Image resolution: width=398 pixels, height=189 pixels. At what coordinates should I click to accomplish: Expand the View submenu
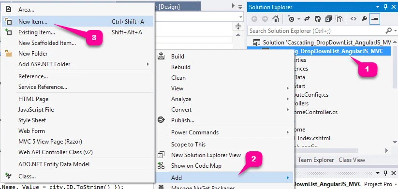click(x=225, y=88)
